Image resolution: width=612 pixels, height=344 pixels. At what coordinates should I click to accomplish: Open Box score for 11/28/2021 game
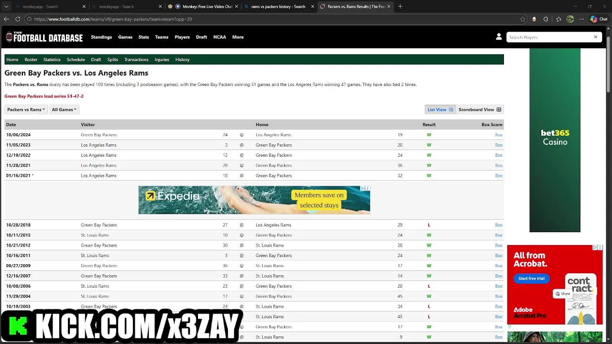tap(499, 165)
